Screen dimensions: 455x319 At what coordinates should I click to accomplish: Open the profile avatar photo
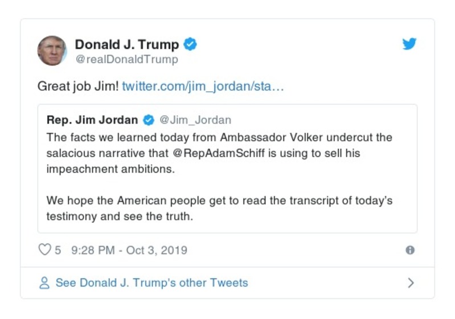tap(52, 51)
